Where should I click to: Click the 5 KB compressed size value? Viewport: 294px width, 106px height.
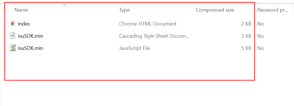coord(246,48)
